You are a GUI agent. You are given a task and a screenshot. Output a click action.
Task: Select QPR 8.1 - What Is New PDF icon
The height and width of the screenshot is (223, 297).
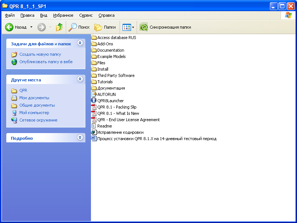coord(94,113)
